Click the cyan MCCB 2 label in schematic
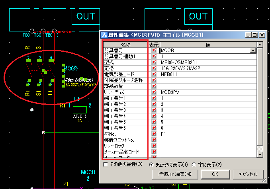270x189 pixels. point(88,175)
